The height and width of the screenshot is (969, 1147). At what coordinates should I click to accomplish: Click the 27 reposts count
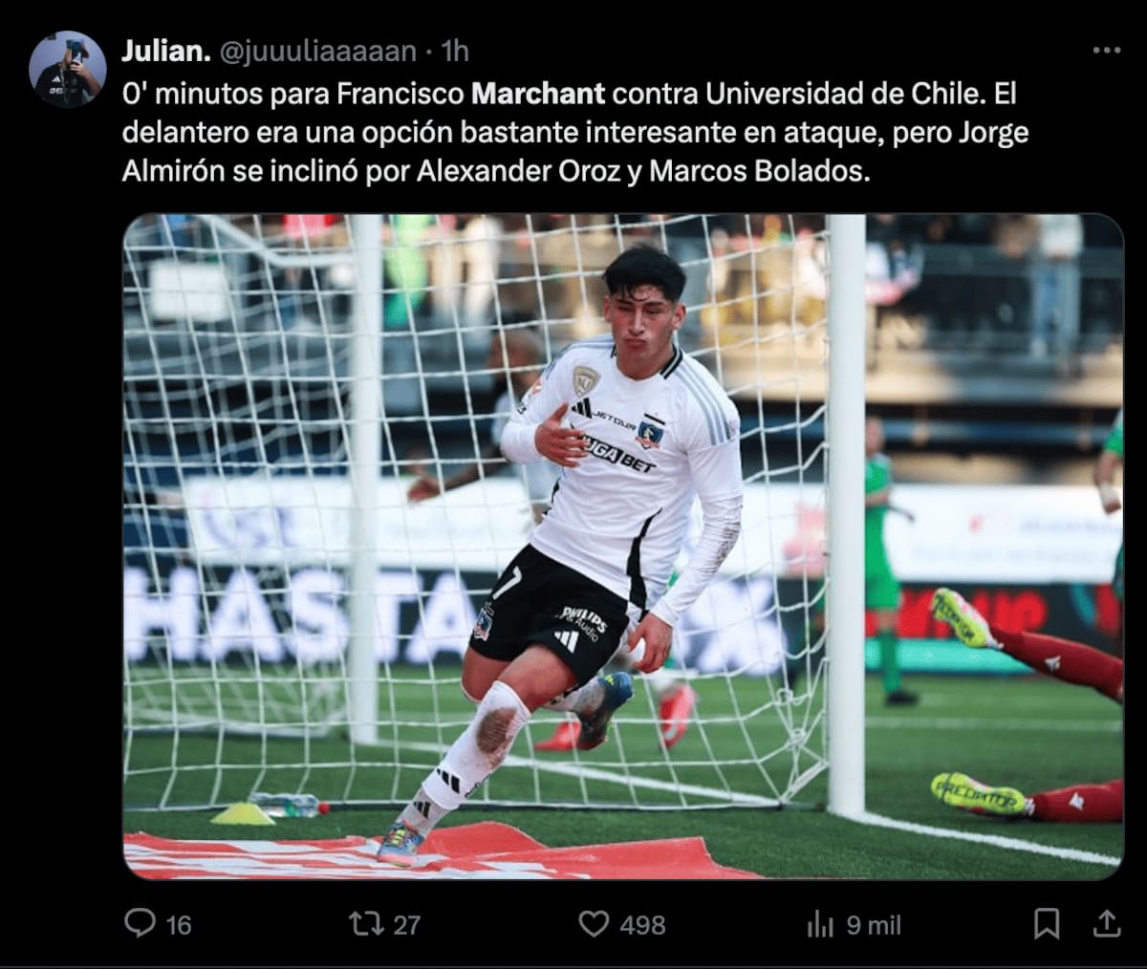407,924
